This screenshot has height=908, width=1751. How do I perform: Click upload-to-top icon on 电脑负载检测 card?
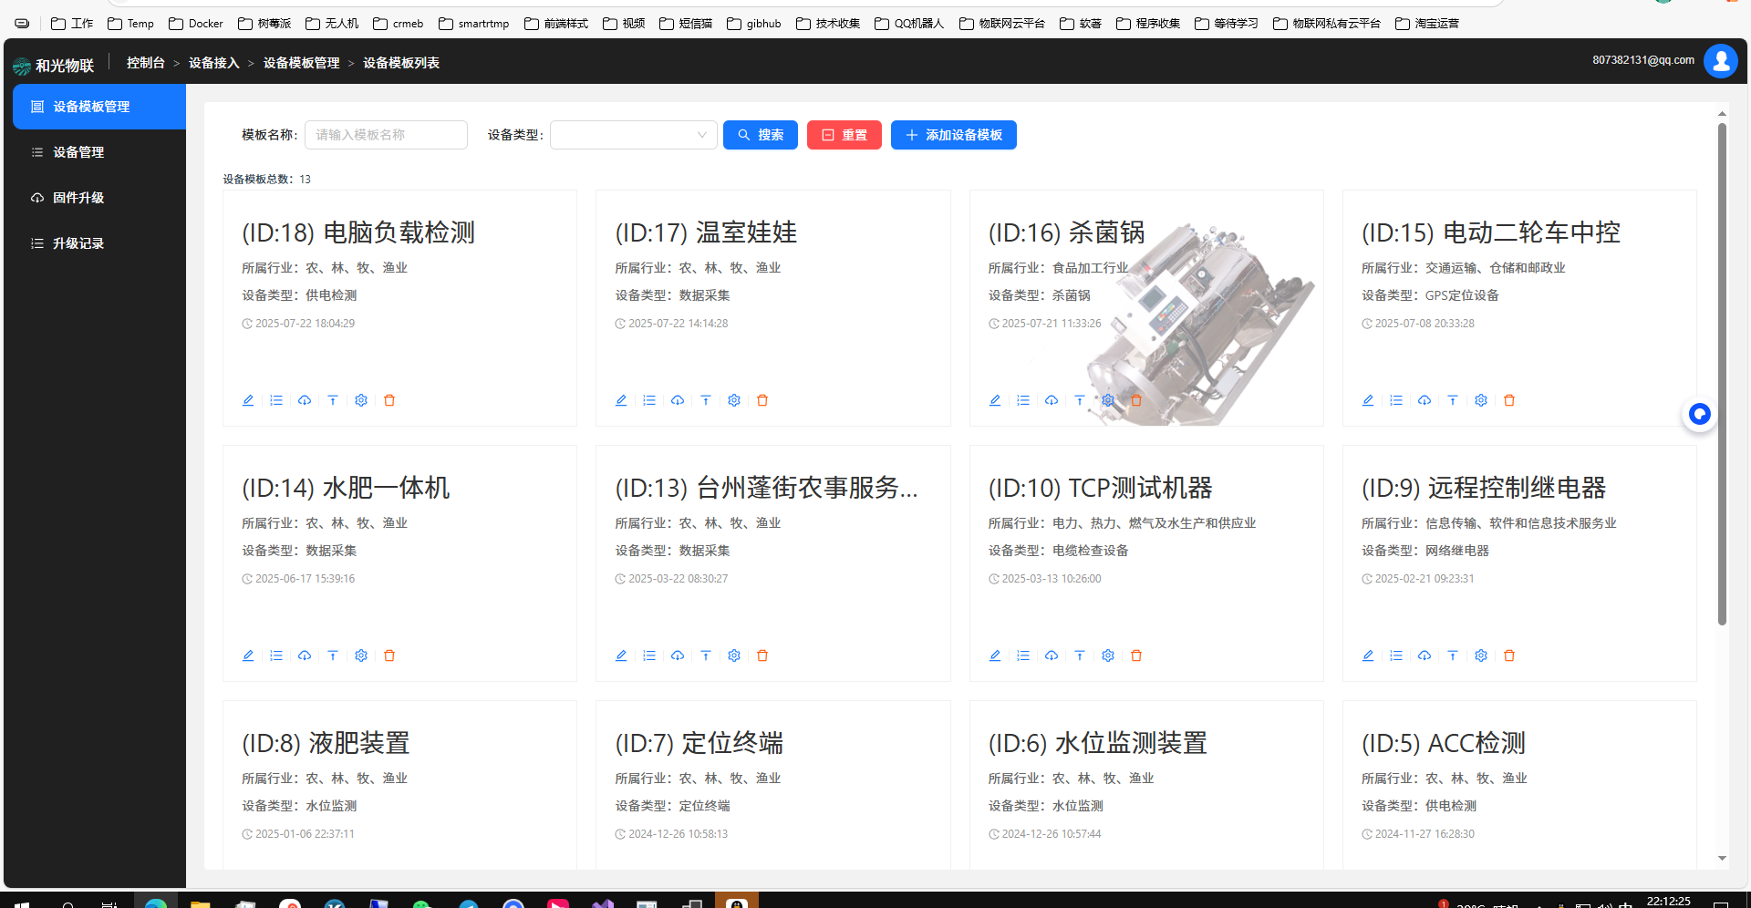333,400
